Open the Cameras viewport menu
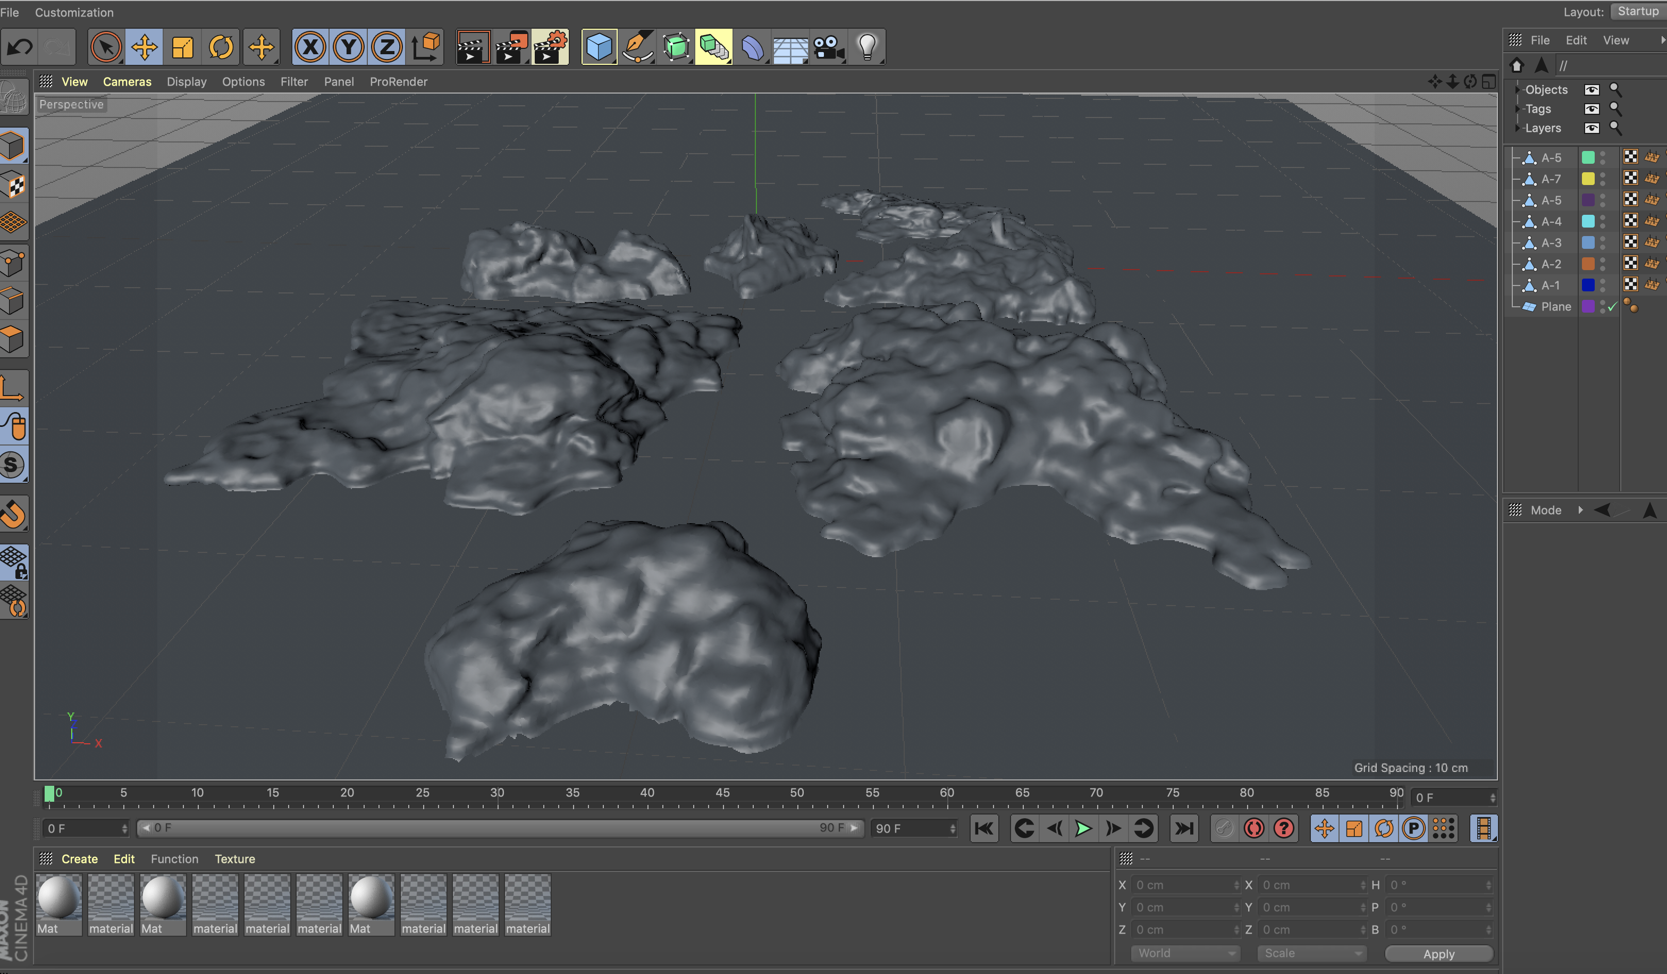The image size is (1667, 974). (x=127, y=81)
